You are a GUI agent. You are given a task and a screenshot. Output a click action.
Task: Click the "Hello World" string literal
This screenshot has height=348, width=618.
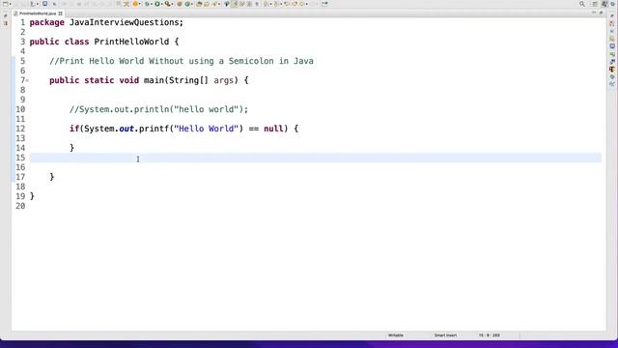[206, 129]
